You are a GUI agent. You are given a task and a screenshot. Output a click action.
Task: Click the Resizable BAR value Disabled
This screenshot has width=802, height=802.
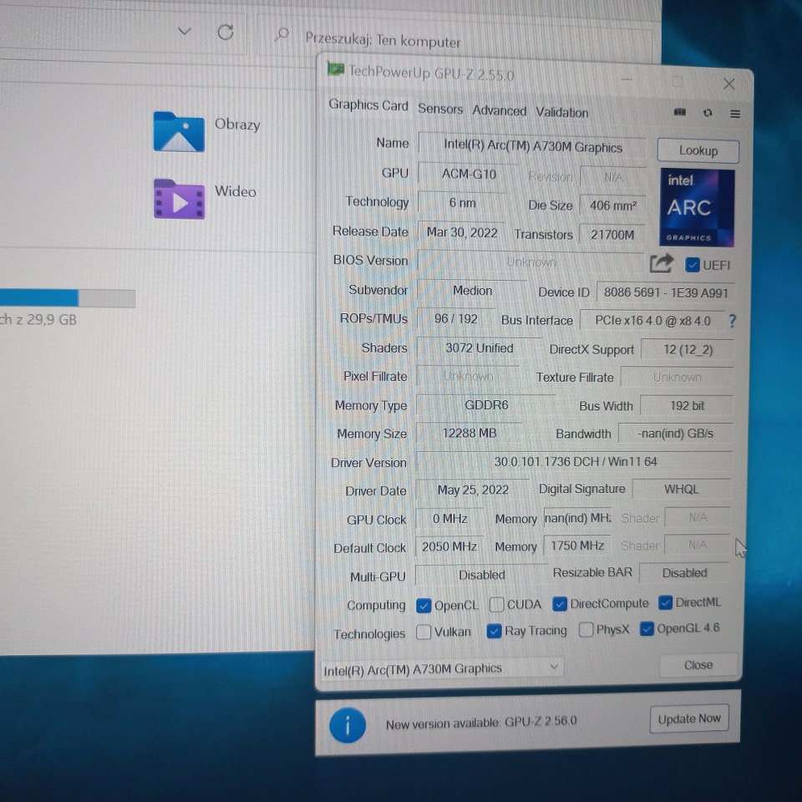point(684,573)
